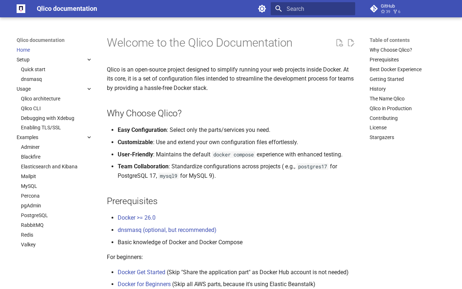Jump to Best Docker Experience section
Screen dimensions: 462x289
pyautogui.click(x=396, y=69)
